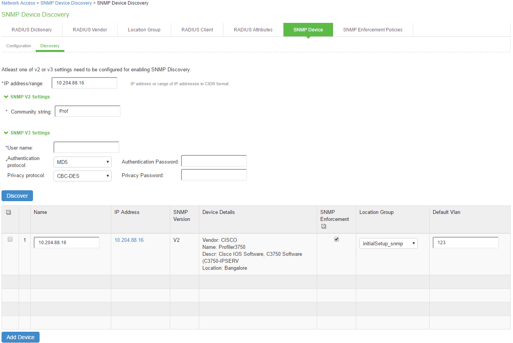Screen dimensions: 513x343
Task: Click the CIDR format hint text
Action: (180, 84)
